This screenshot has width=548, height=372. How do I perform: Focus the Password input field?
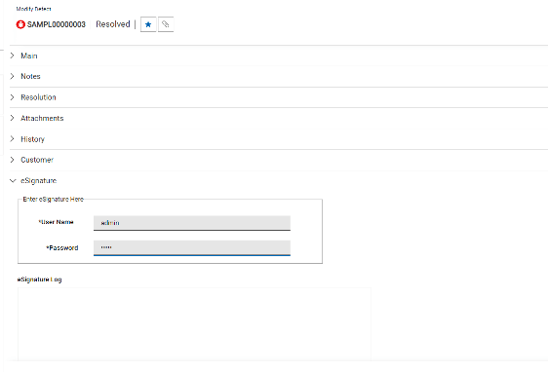[x=192, y=248]
